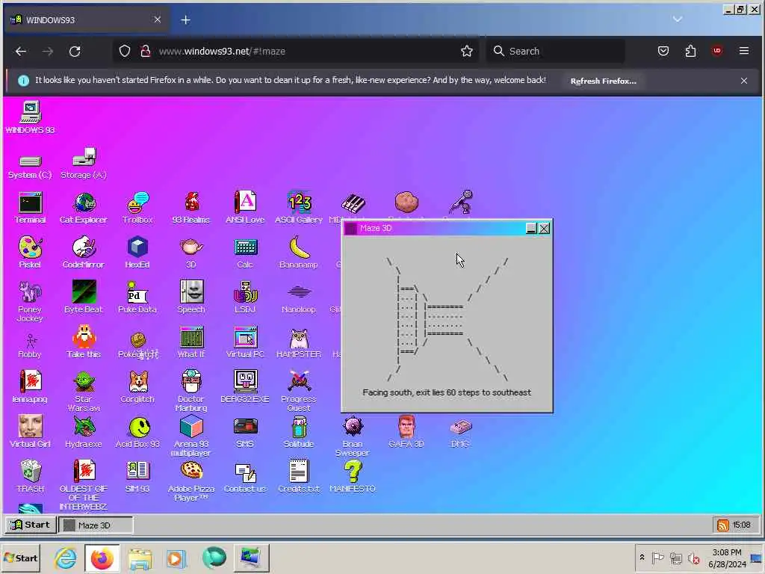Open the Bananamp icon

[x=299, y=253]
